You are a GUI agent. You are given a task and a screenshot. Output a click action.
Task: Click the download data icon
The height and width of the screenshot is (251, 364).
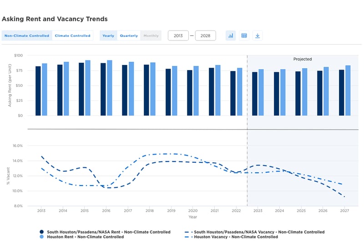pyautogui.click(x=258, y=36)
